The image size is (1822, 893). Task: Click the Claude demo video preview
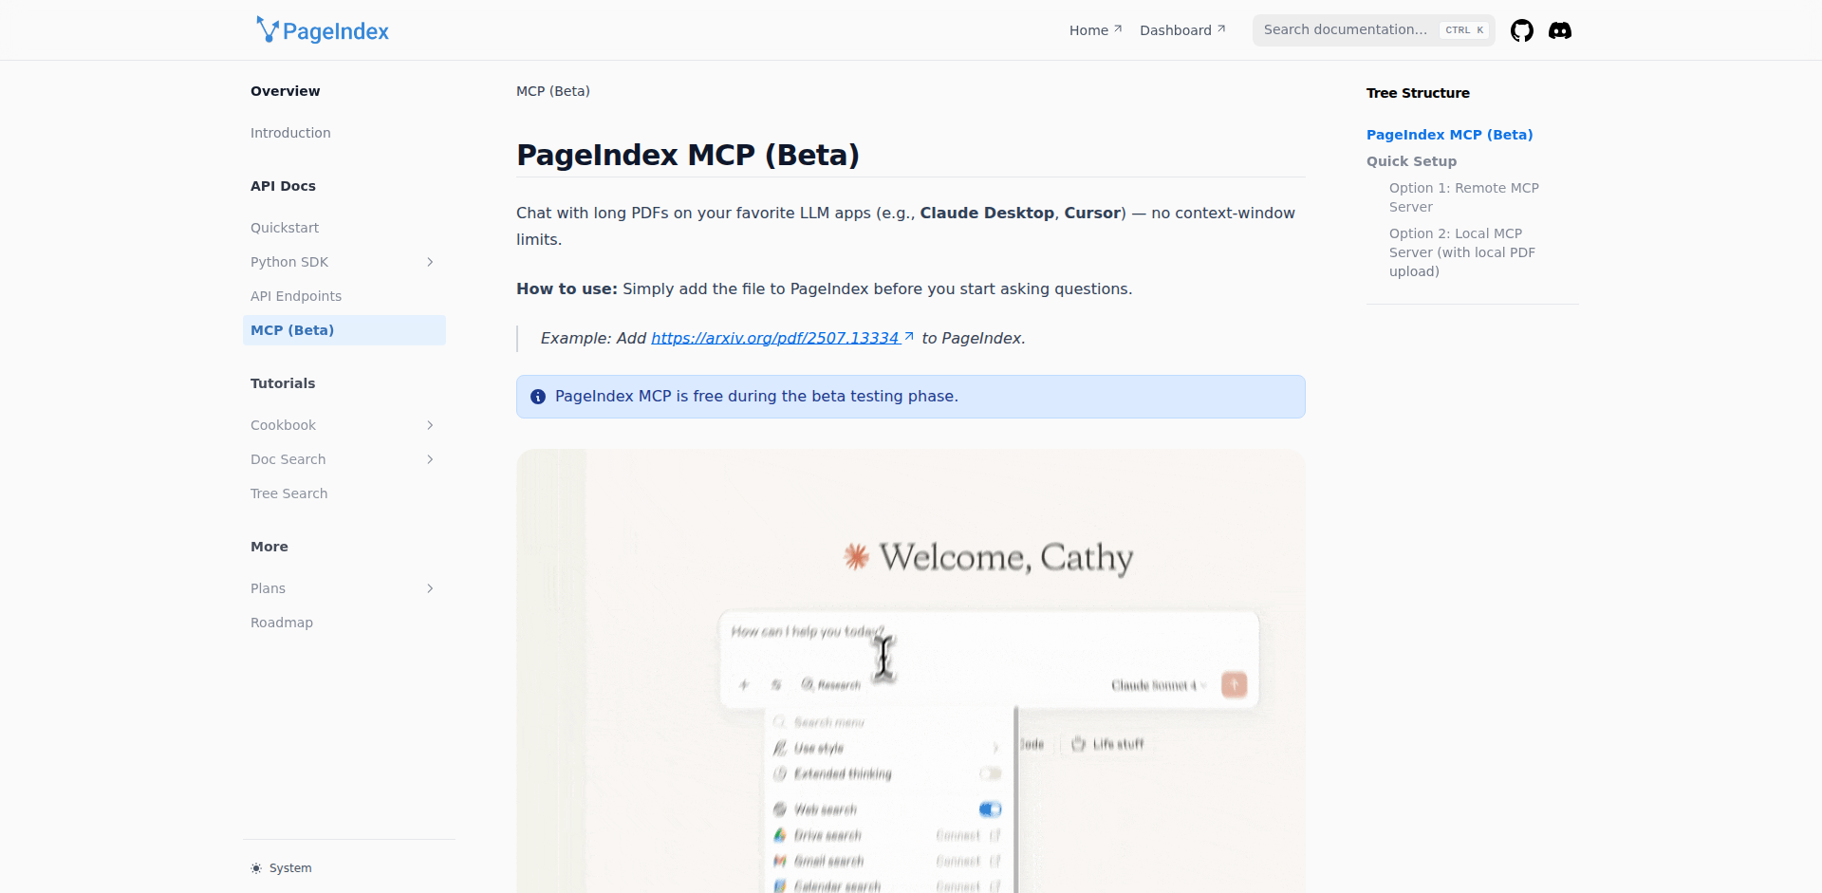(x=911, y=671)
